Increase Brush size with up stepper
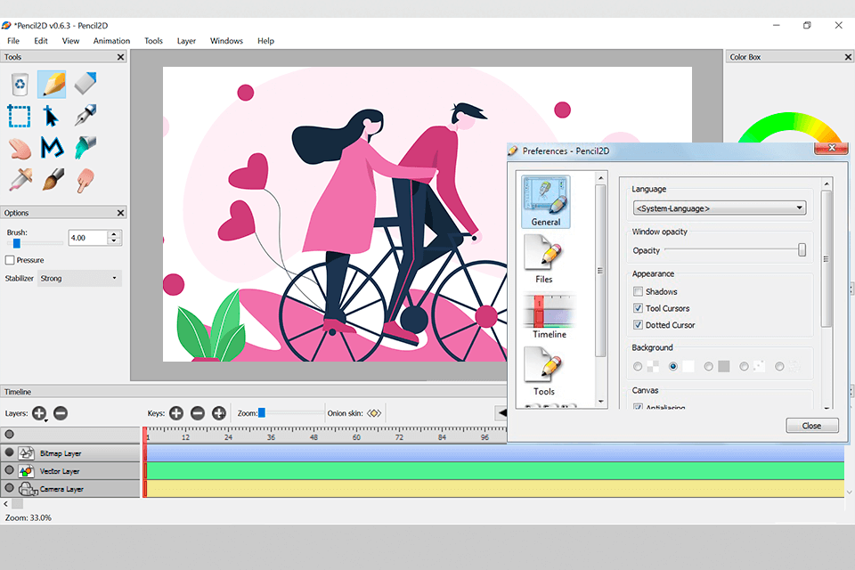 coord(113,234)
